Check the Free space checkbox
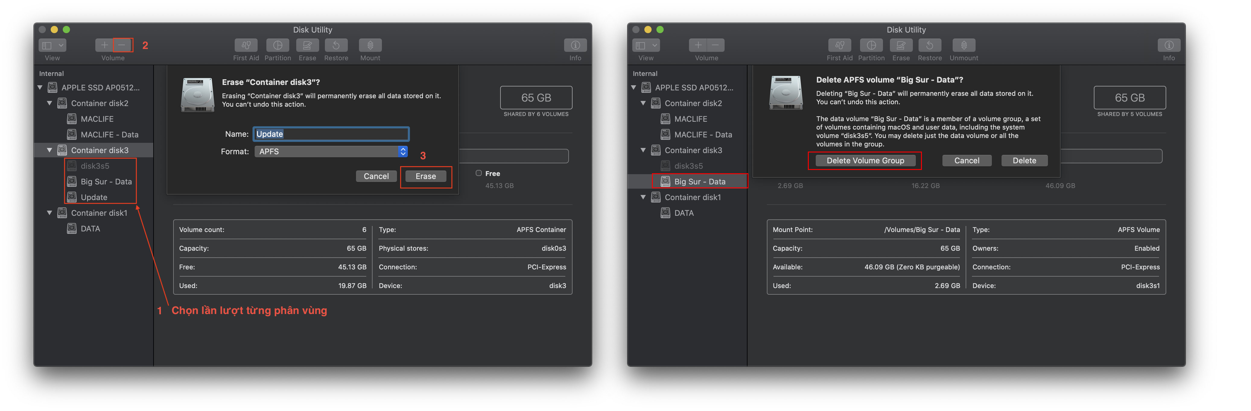 [479, 173]
